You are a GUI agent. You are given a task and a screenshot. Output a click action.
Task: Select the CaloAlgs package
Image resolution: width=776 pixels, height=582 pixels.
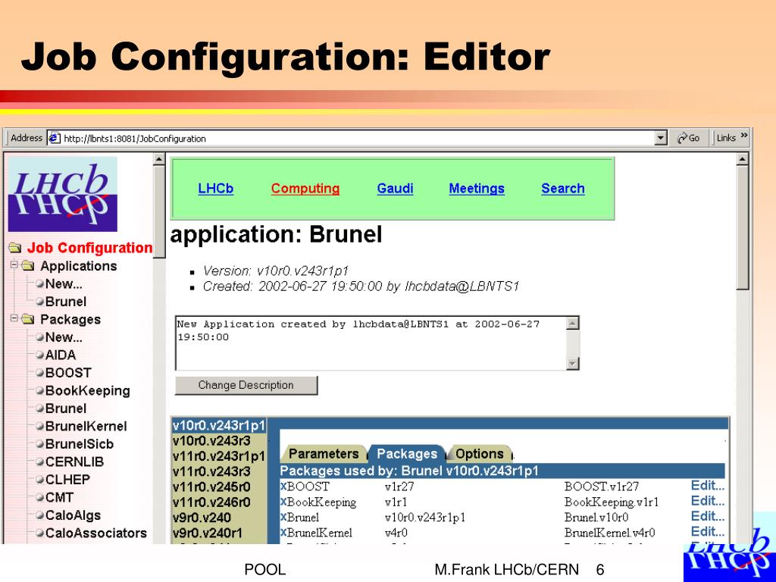pos(73,515)
